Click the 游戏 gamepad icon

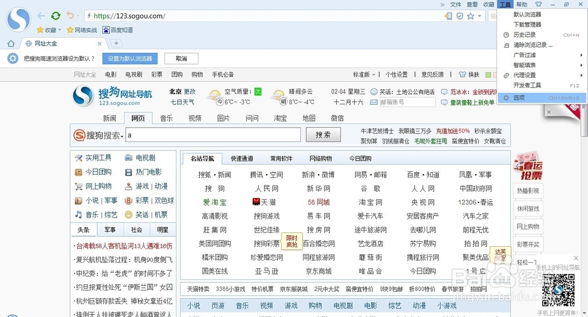(129, 186)
